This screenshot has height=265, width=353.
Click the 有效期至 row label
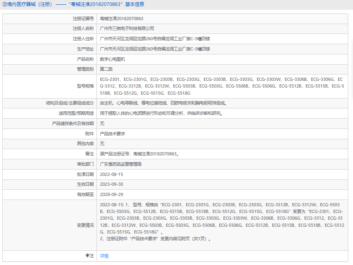click(85, 195)
